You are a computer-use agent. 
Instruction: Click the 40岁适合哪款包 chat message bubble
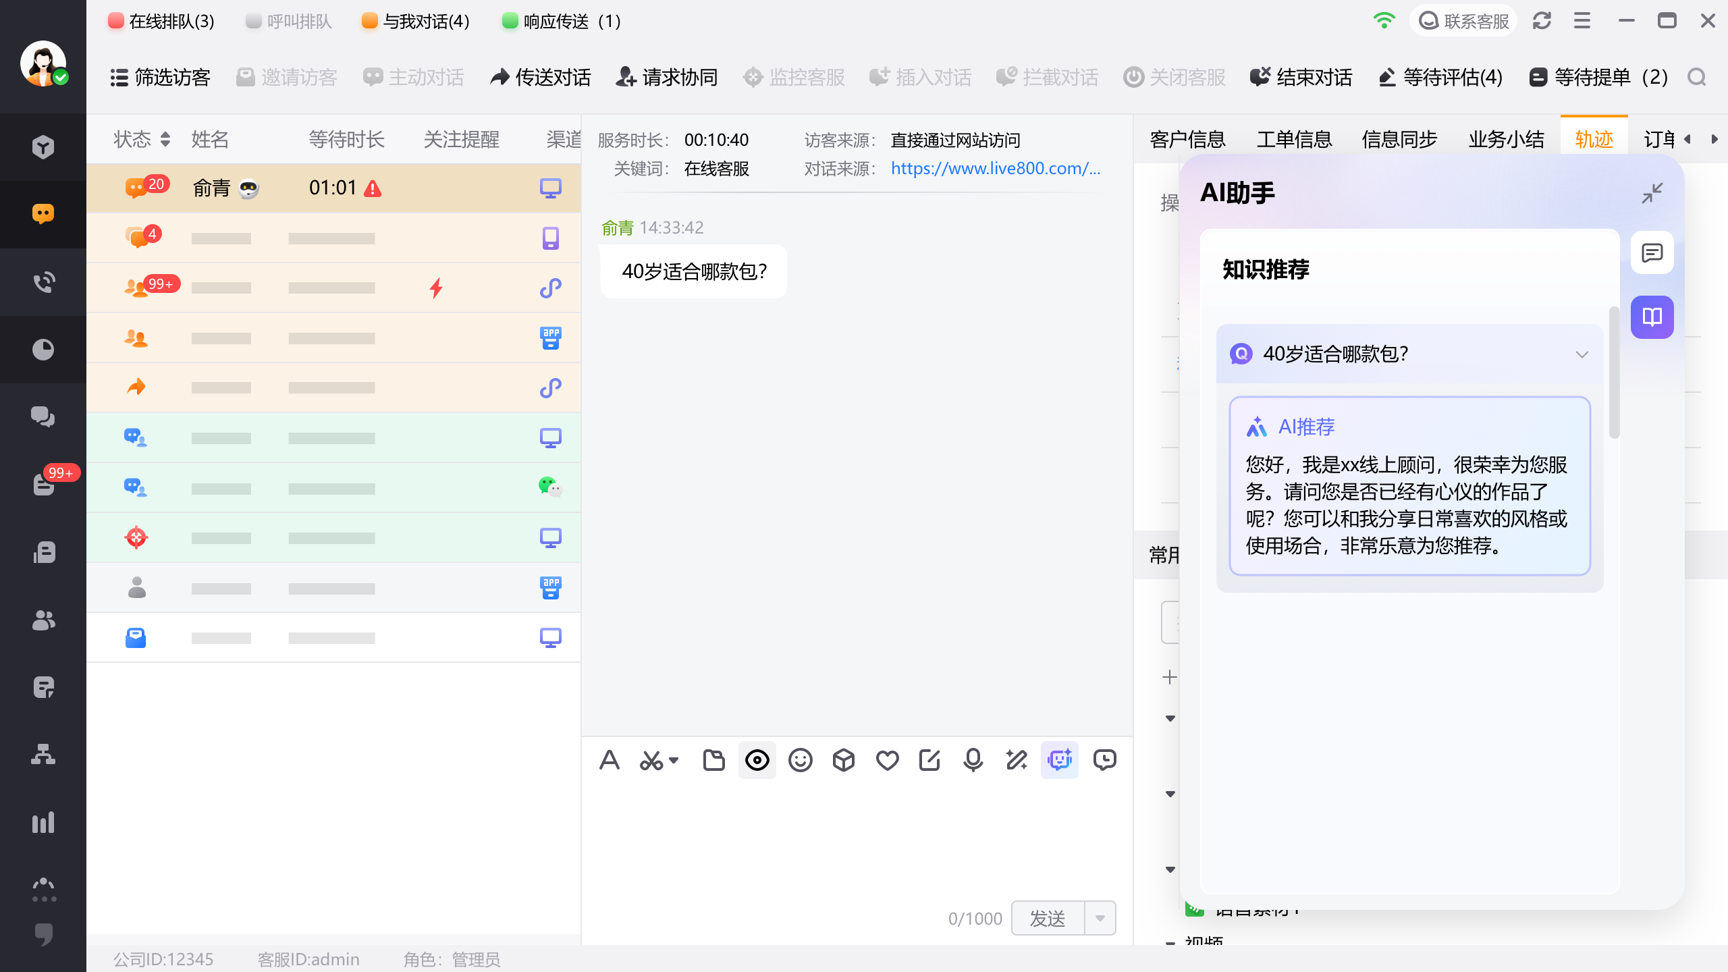point(694,271)
